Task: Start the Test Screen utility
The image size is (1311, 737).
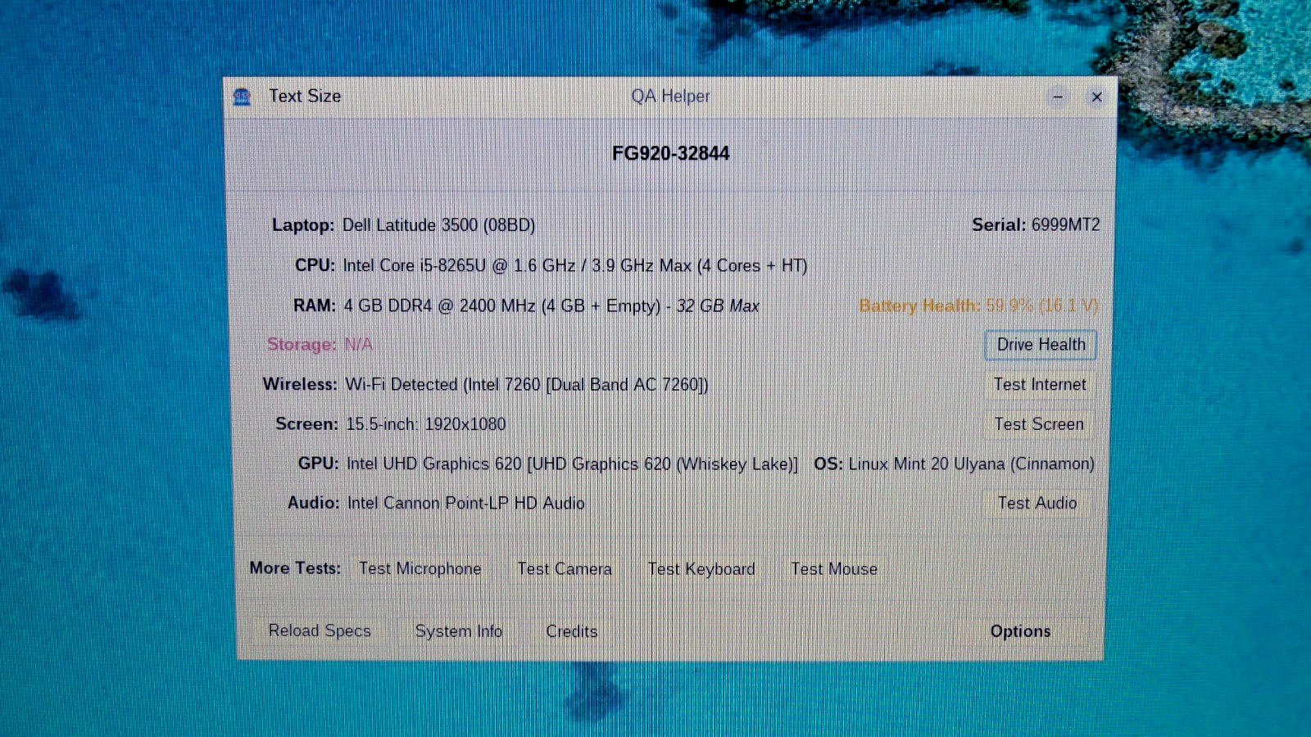Action: pos(1038,424)
